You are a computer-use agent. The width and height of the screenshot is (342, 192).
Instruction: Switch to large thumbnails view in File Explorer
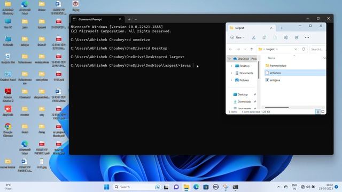coord(323,111)
